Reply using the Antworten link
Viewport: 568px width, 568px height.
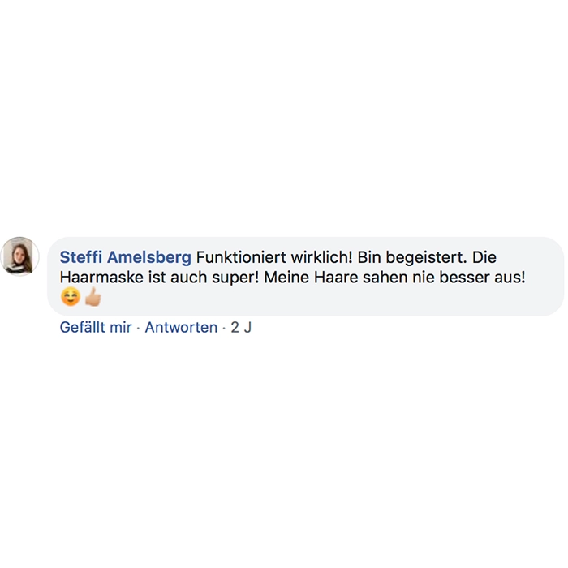pos(181,328)
